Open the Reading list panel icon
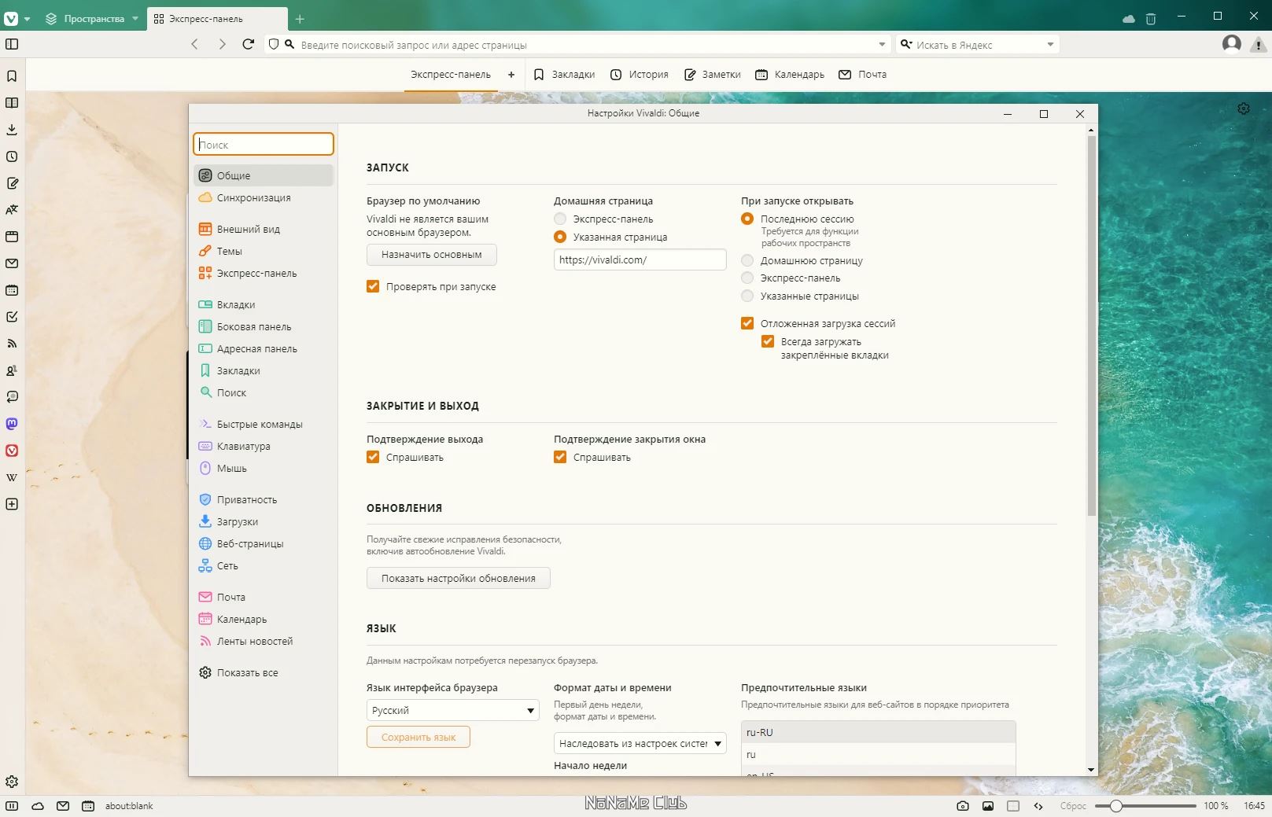The height and width of the screenshot is (817, 1272). pyautogui.click(x=12, y=103)
